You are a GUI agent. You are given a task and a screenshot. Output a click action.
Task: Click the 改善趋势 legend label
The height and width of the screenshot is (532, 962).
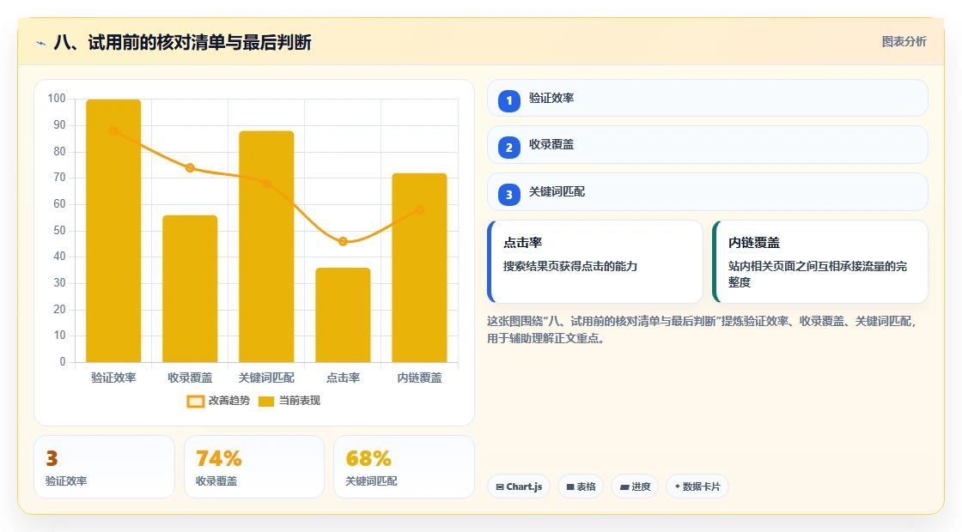click(228, 401)
